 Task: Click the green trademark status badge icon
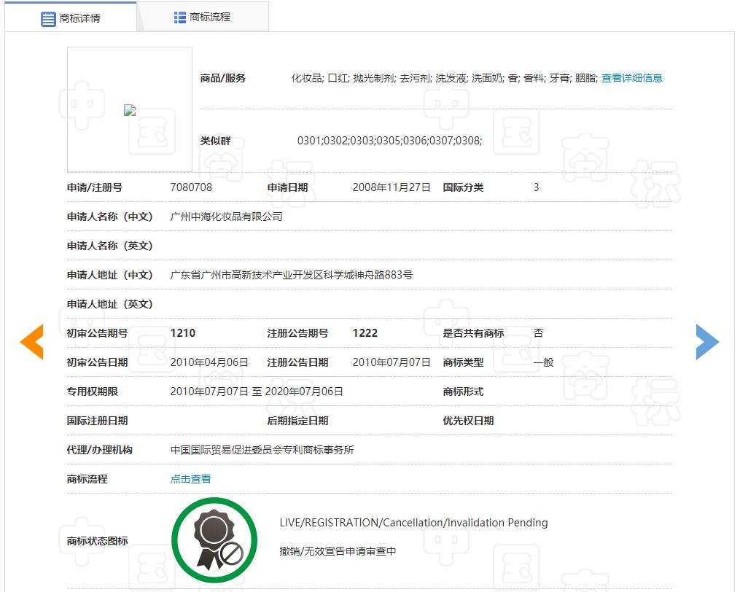(x=214, y=540)
